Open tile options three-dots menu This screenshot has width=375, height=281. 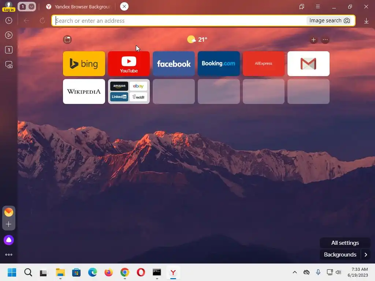(325, 40)
